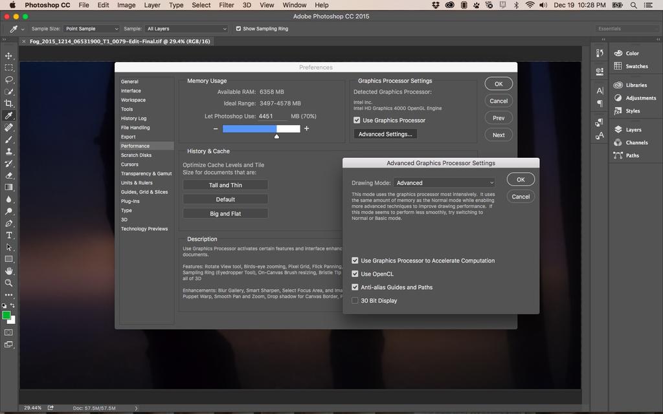Image resolution: width=663 pixels, height=414 pixels.
Task: Uncheck Use Graphics Processor checkbox
Action: pos(357,120)
